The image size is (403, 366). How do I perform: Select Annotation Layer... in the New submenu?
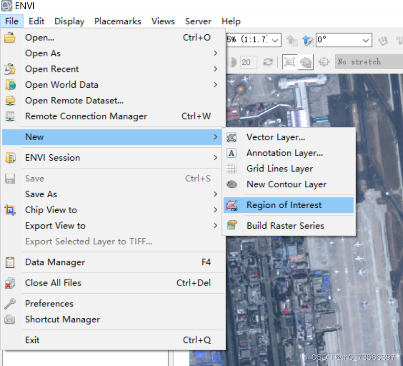(x=289, y=153)
